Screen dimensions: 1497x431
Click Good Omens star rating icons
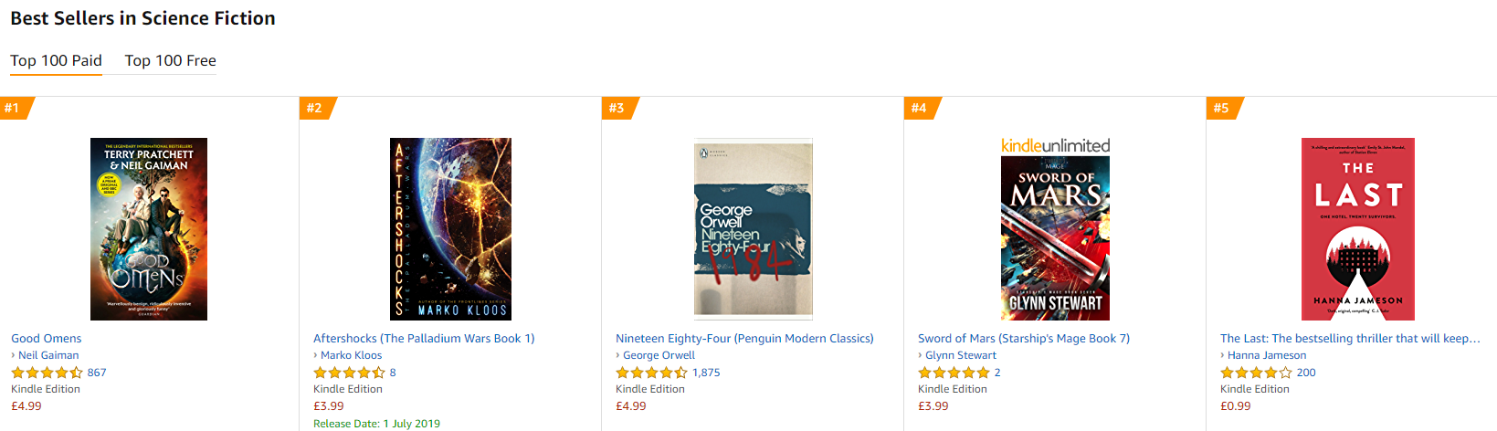click(x=47, y=373)
